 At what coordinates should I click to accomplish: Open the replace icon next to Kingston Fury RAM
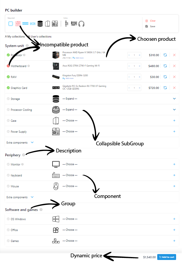pos(165,77)
